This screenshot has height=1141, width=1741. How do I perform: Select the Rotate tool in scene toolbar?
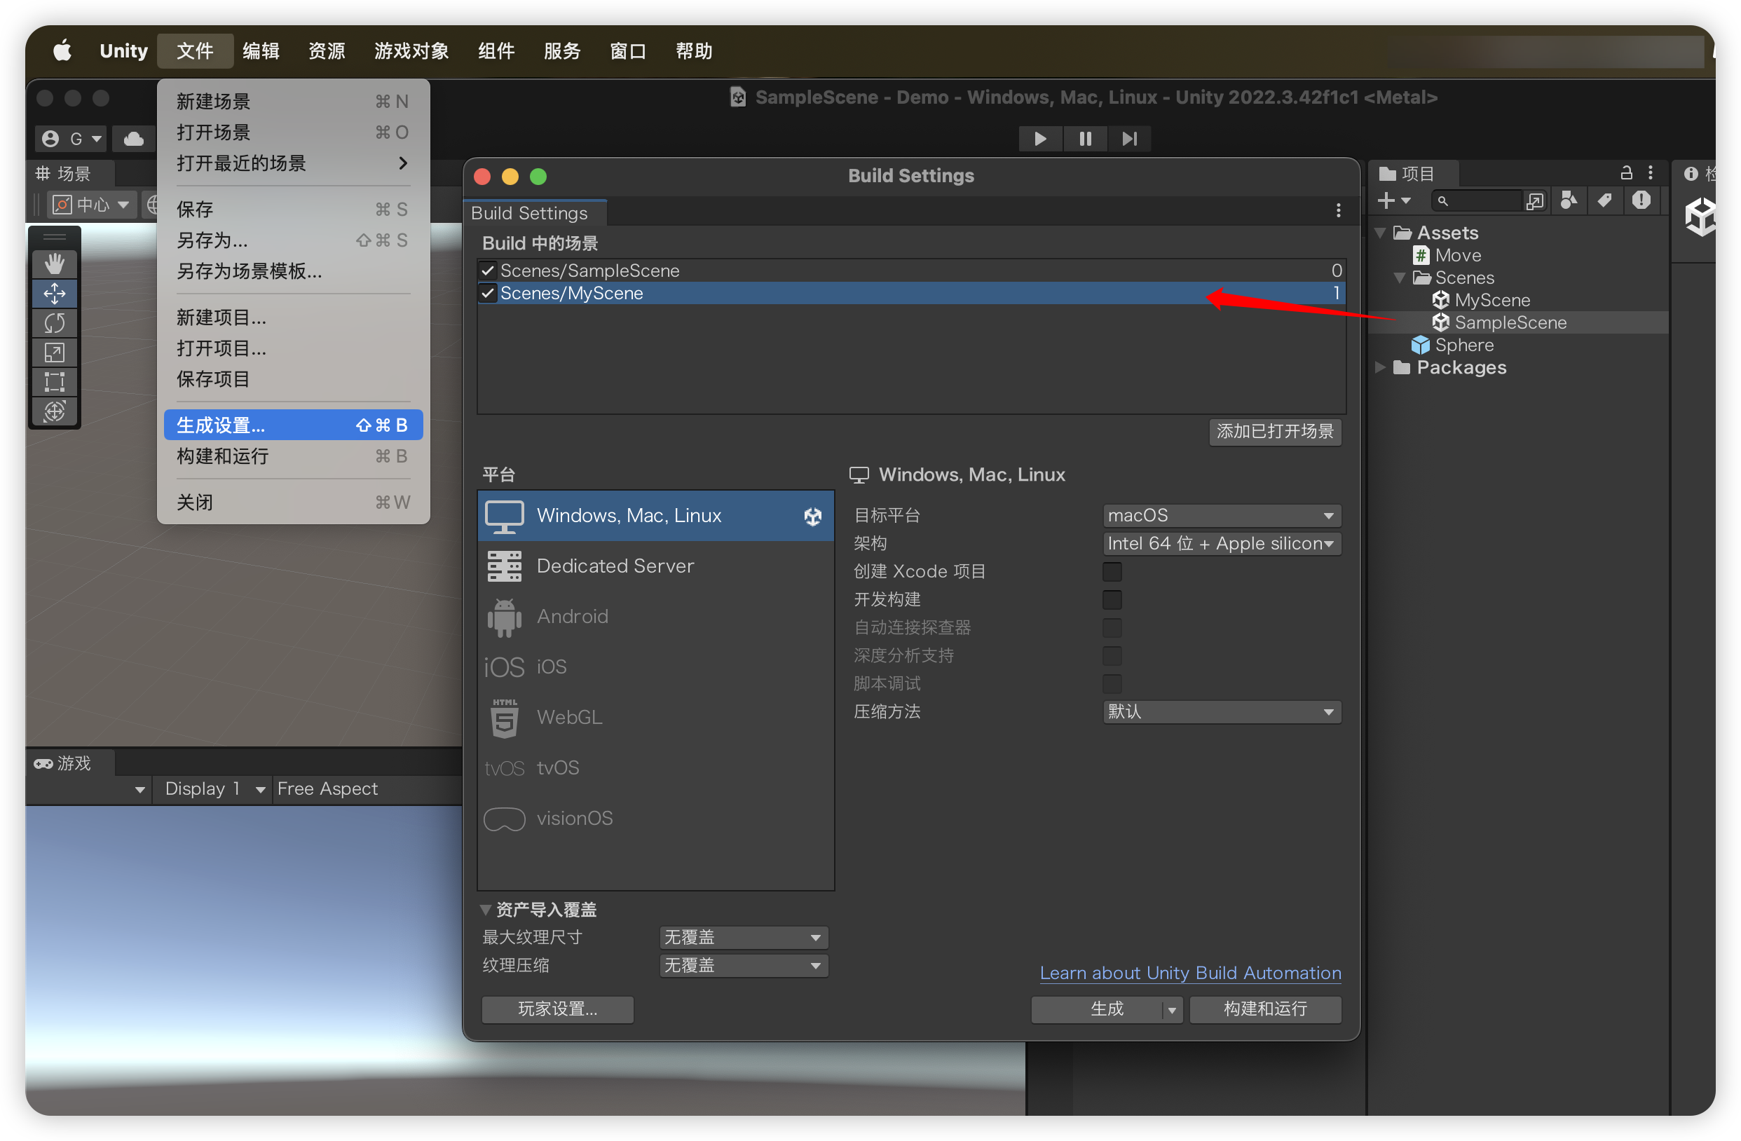(x=54, y=322)
